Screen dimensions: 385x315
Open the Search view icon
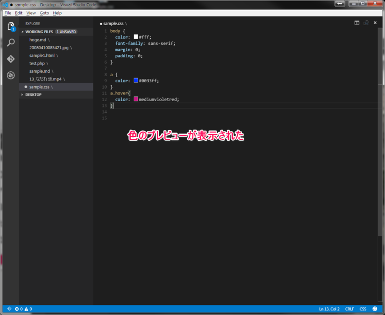(11, 42)
